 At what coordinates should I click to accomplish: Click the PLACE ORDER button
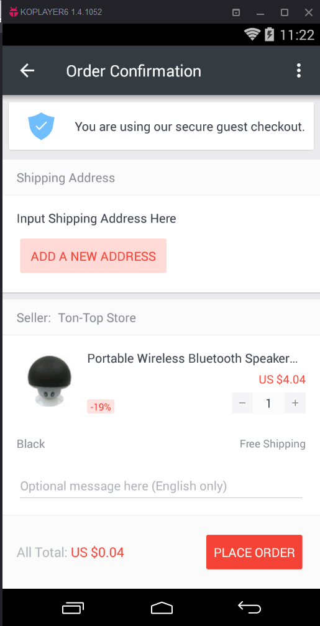tap(254, 552)
